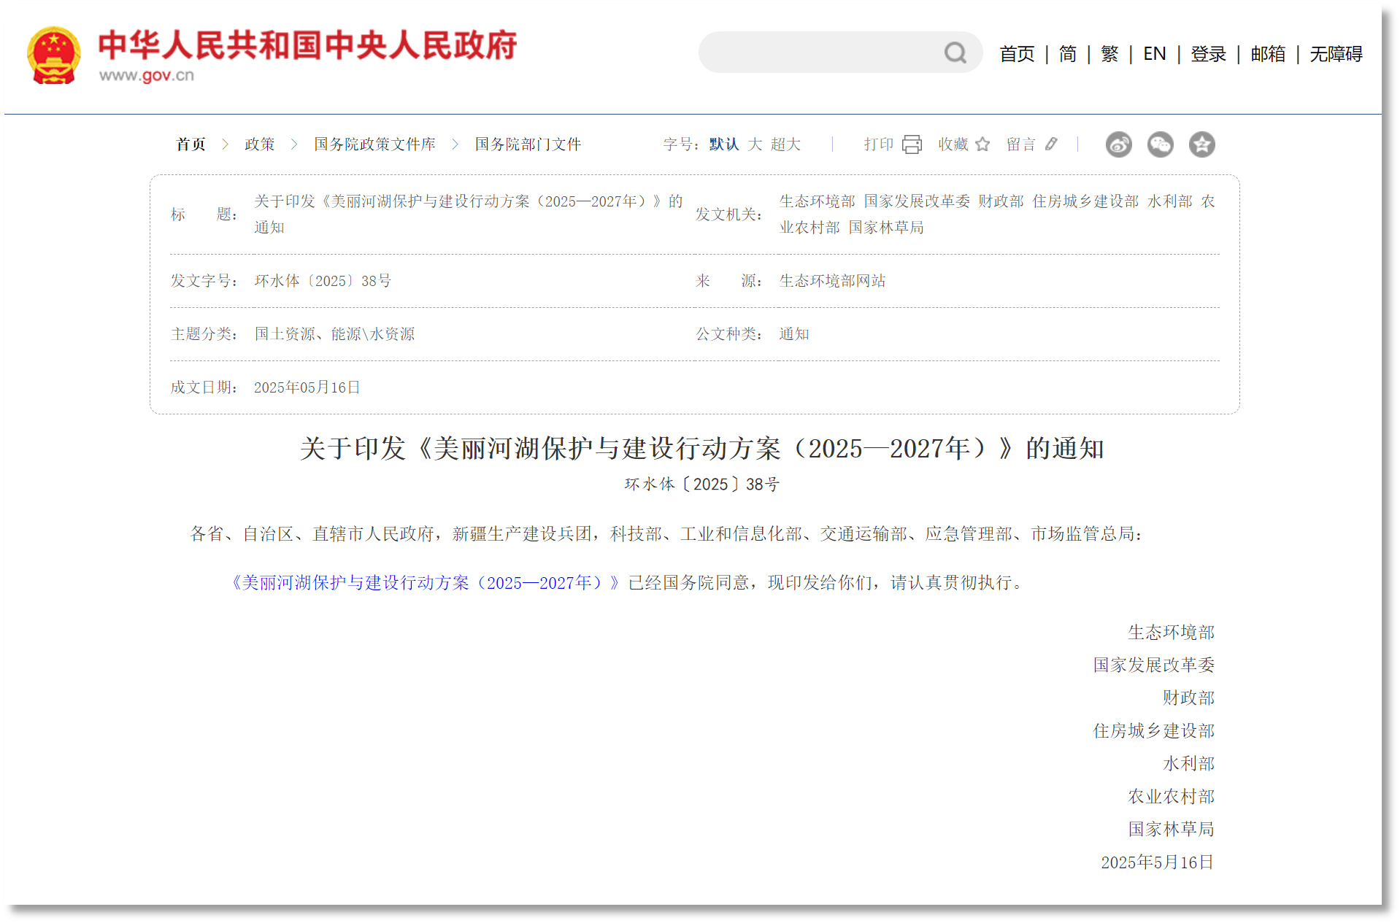Switch to traditional Chinese 繁
1400x923 pixels.
click(1109, 54)
